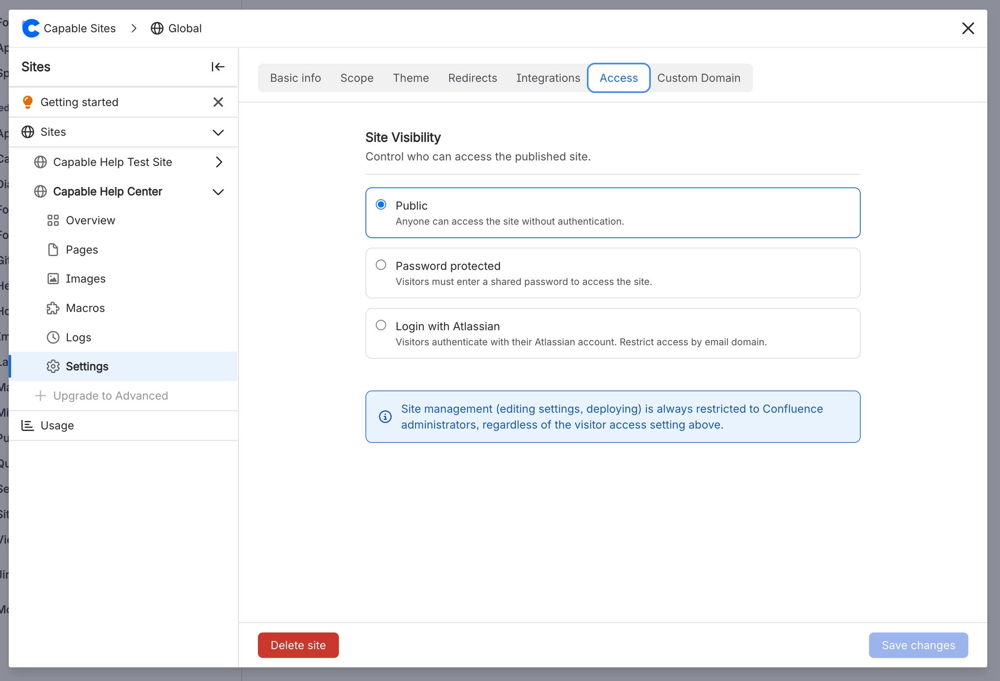Click the 'Password protected' option title
Screen dimensions: 1000x681
[x=448, y=266]
